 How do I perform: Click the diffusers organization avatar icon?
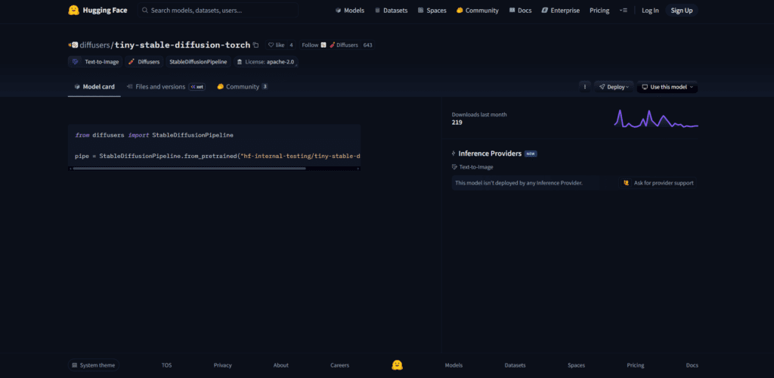tap(73, 45)
